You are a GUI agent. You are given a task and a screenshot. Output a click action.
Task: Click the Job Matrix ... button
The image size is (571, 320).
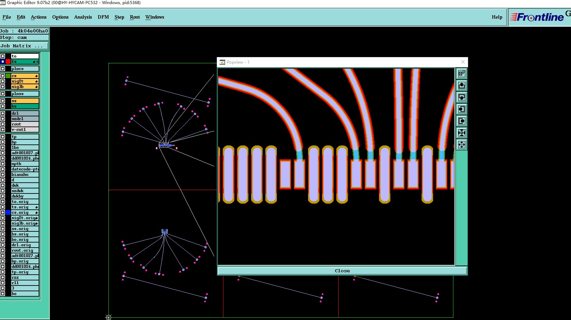pos(24,46)
